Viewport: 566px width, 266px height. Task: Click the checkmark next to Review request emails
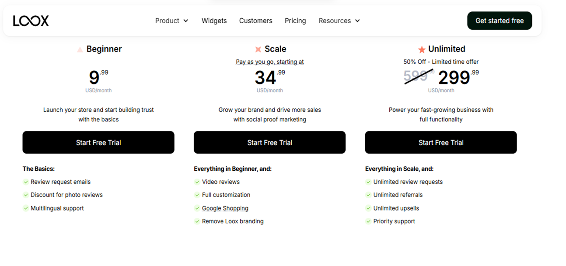26,182
